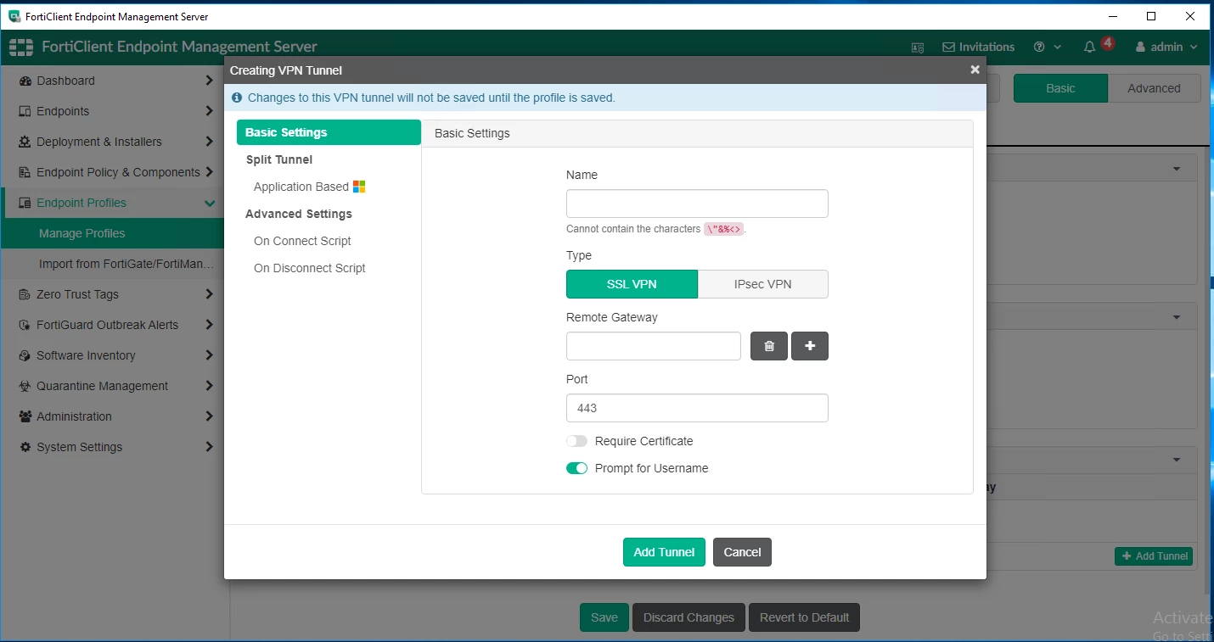
Task: Click the info icon in the notice banner
Action: (237, 98)
